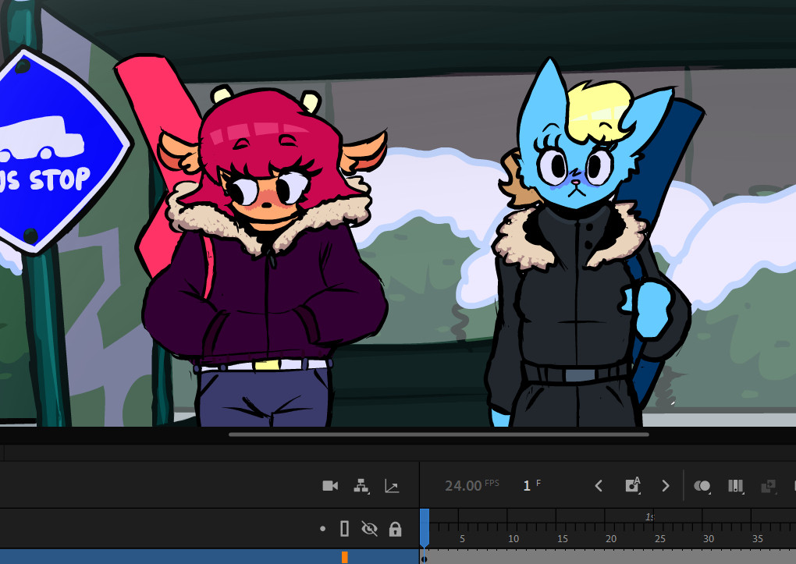Image resolution: width=796 pixels, height=564 pixels.
Task: Open the onion skin options button
Action: 702,486
